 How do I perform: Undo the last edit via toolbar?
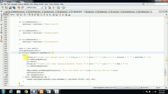pos(19,8)
